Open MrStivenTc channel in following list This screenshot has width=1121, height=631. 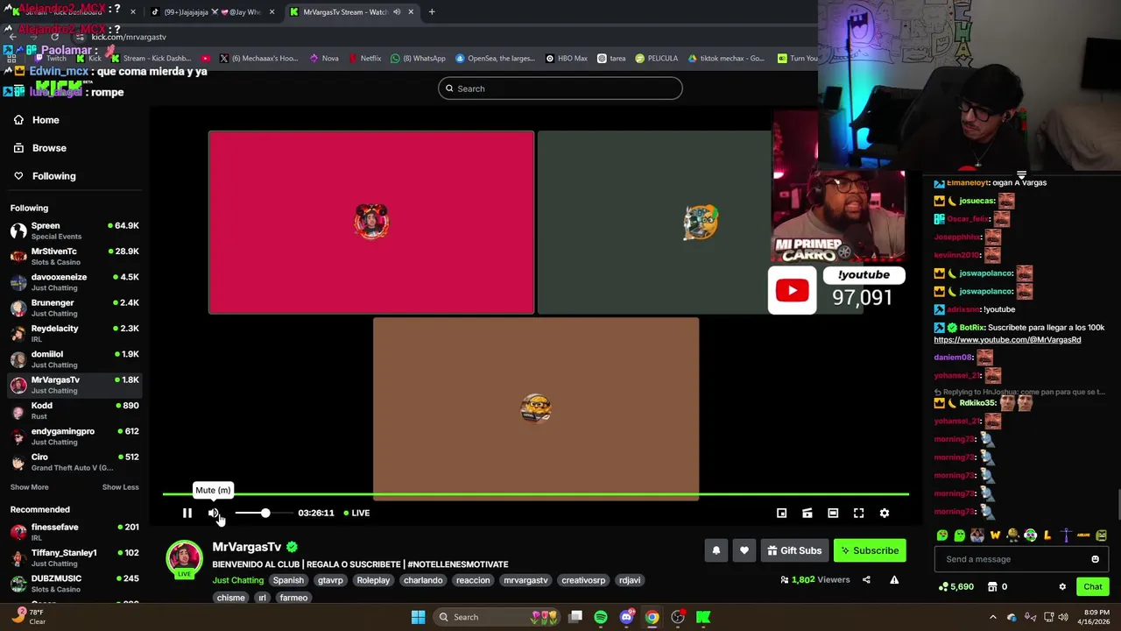click(74, 256)
